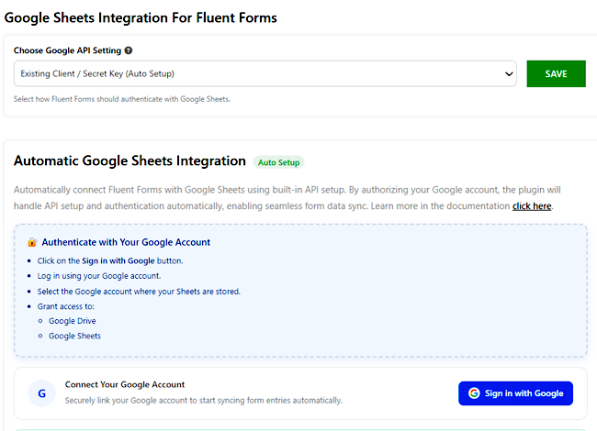
Task: Open the documentation via the click here link
Action: click(532, 205)
